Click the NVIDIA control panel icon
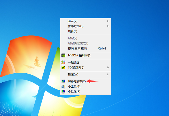The height and width of the screenshot is (116, 169). tap(63, 55)
